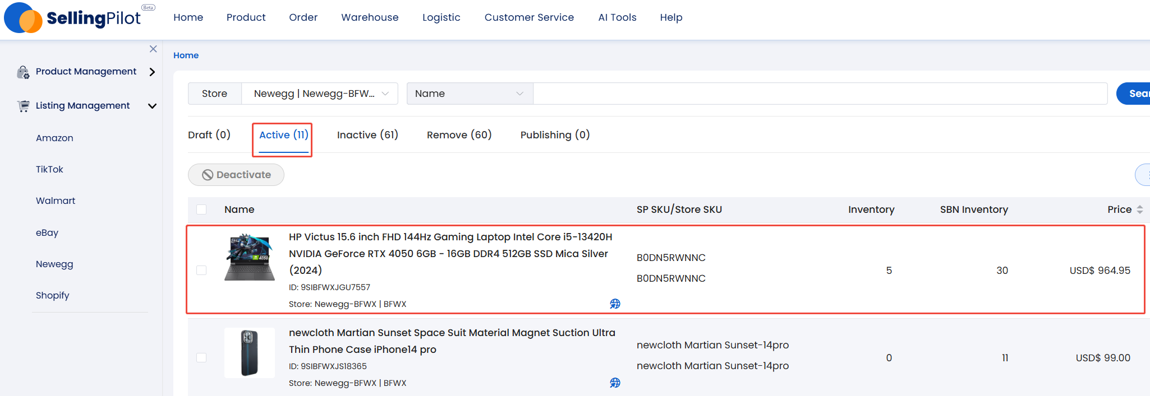Open Newegg listings in sidebar
This screenshot has width=1150, height=396.
[x=54, y=264]
